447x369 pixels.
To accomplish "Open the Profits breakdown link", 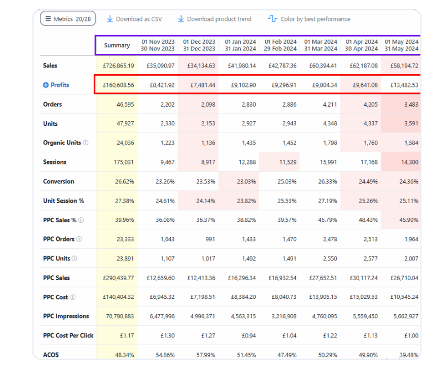I will tap(60, 85).
